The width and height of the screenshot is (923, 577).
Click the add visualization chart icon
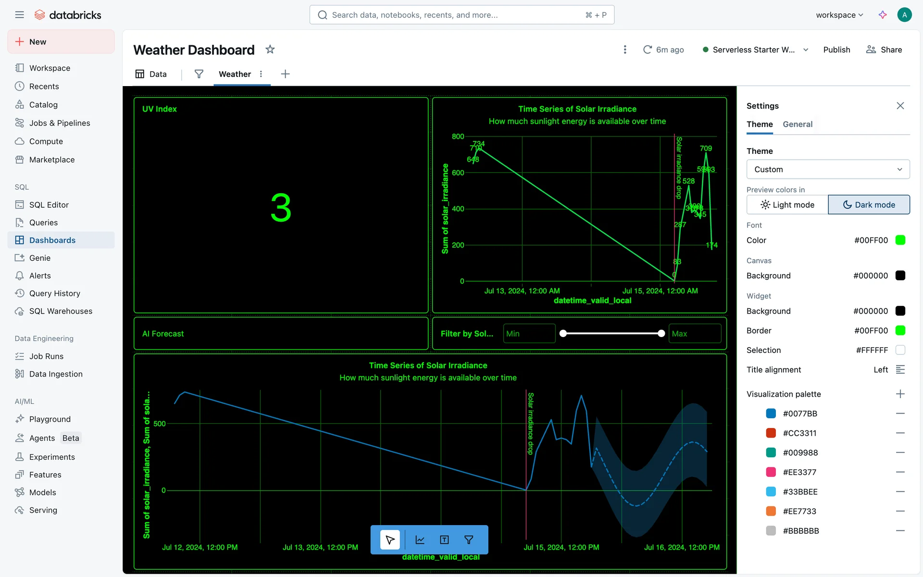coord(420,539)
